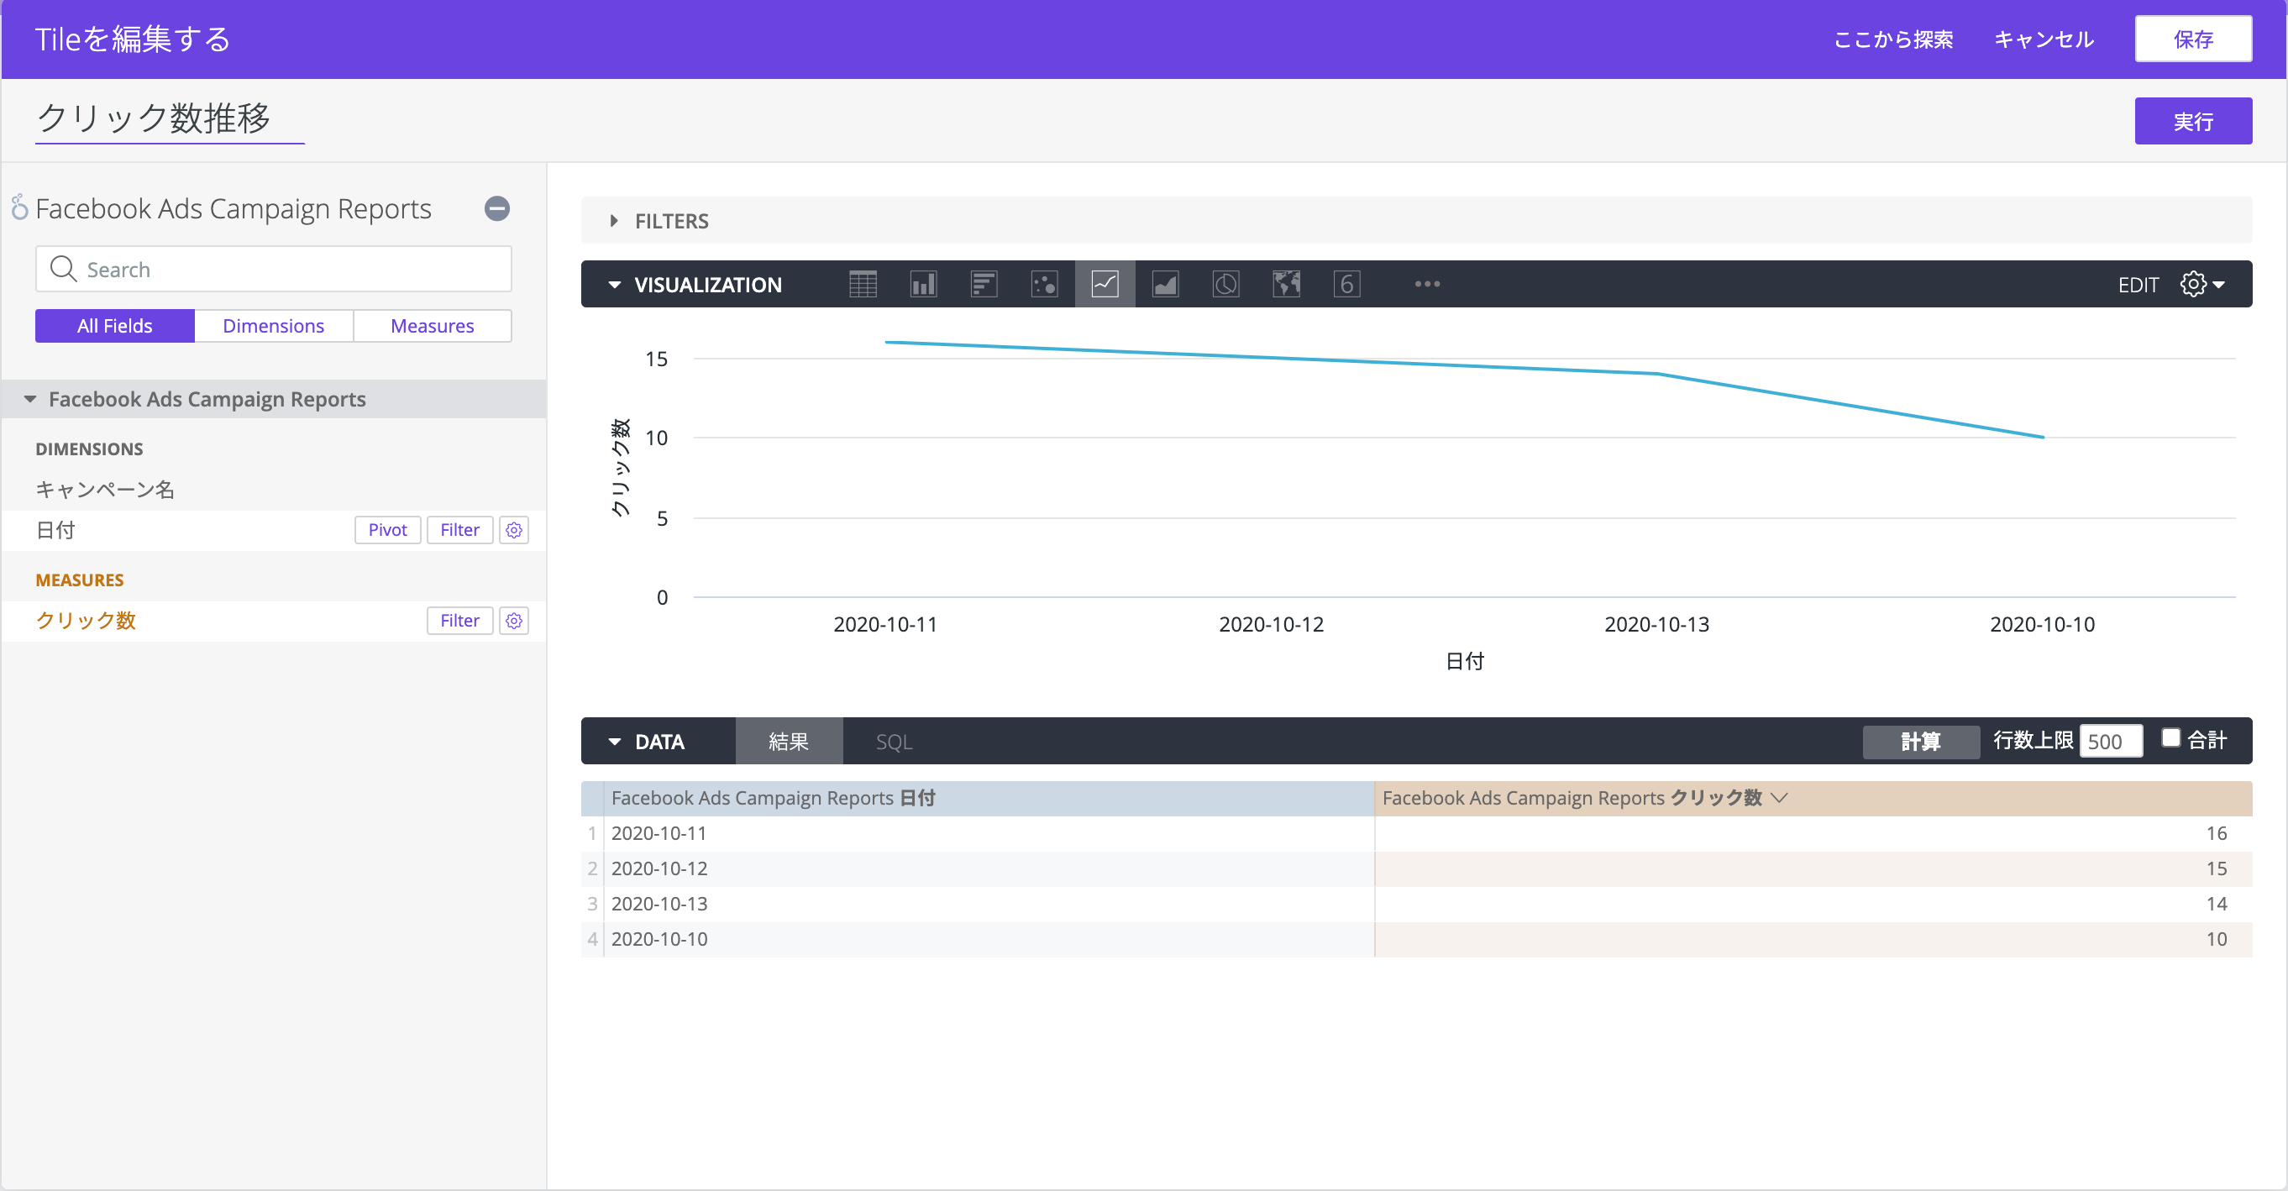Switch to the All Fields tab
This screenshot has height=1191, width=2288.
(114, 326)
